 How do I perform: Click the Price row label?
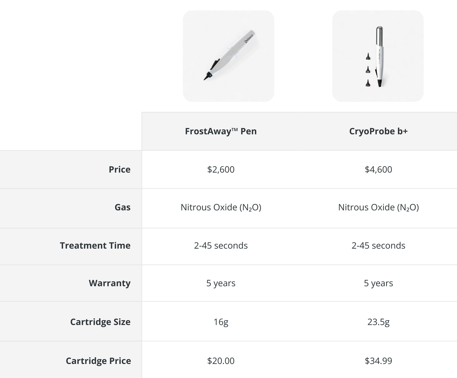(119, 169)
